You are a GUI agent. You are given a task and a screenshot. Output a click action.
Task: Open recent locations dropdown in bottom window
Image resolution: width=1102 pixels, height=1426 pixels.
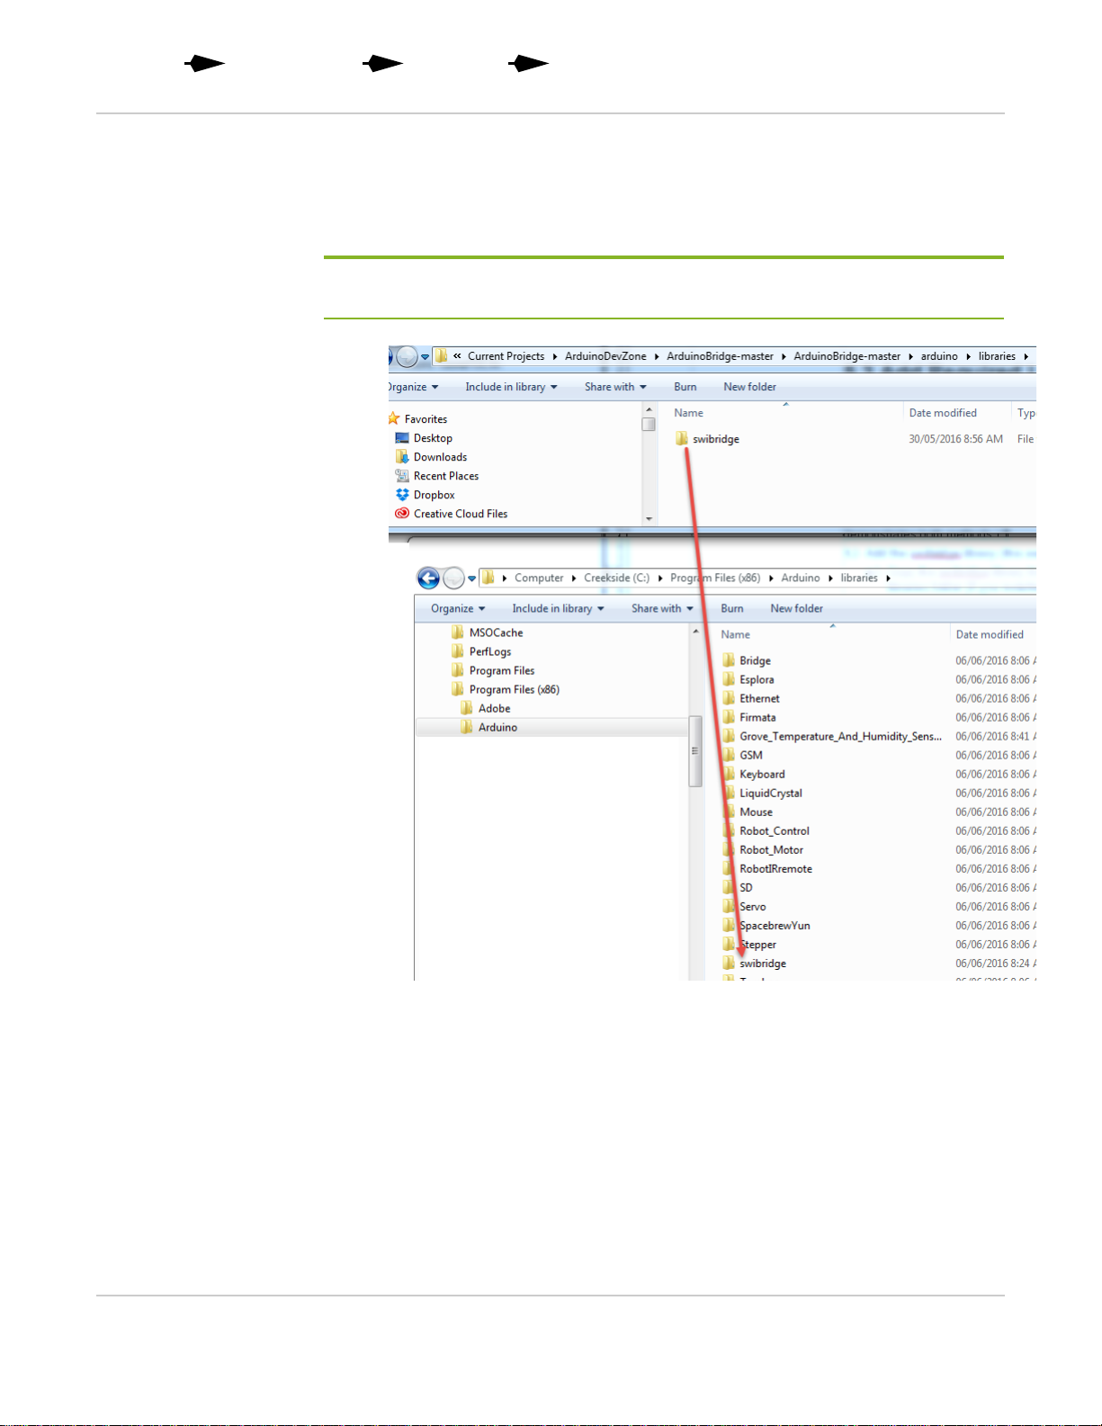(x=471, y=578)
